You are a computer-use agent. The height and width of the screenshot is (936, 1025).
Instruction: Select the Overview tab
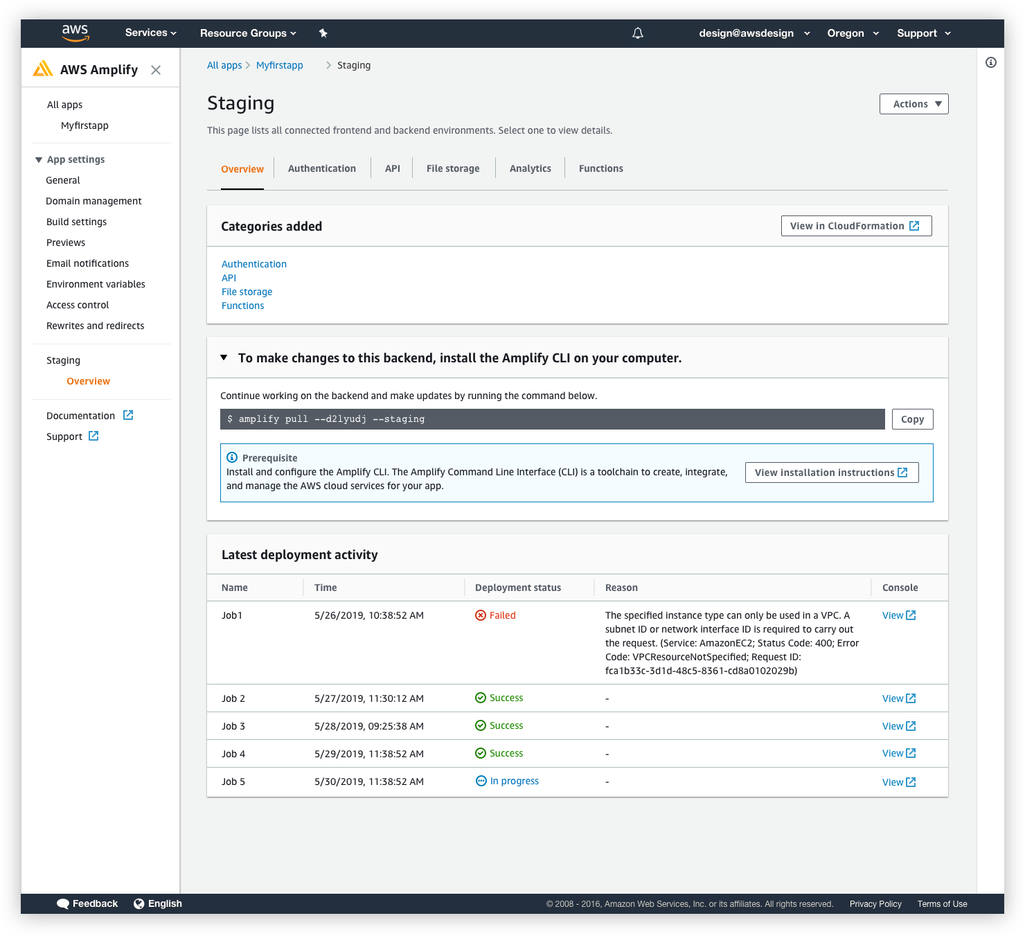tap(242, 169)
